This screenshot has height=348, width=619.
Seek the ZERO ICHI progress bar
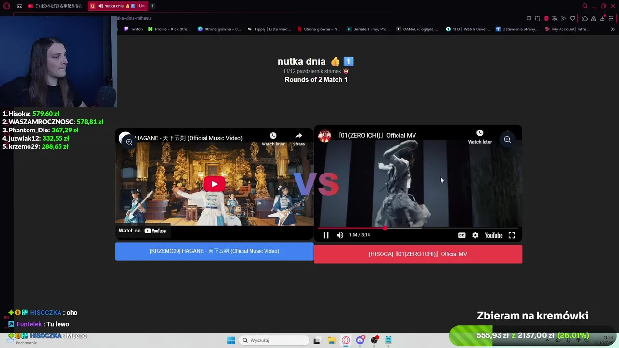(418, 228)
